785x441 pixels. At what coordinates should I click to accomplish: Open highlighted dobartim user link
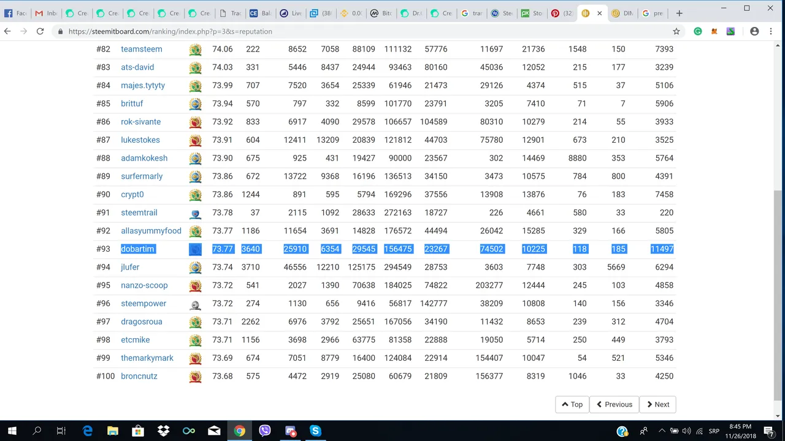tap(137, 249)
